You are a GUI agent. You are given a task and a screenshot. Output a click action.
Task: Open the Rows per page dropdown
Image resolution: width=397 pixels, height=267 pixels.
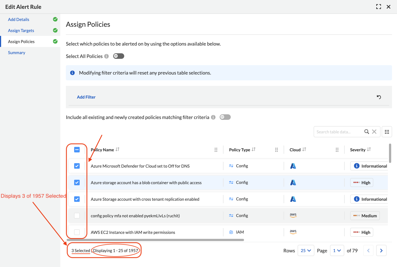click(306, 250)
